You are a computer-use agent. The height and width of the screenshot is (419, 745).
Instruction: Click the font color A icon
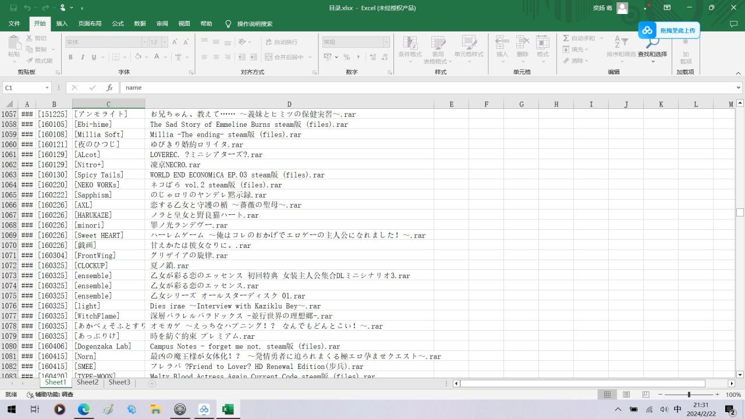point(157,57)
